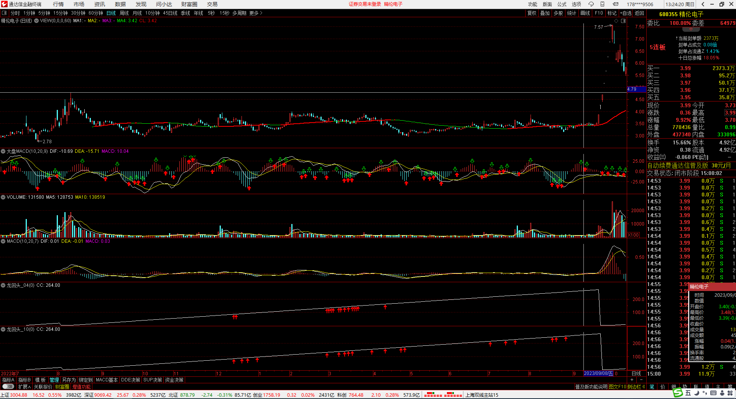Expand the 更多 periods dropdown
This screenshot has height=399, width=736.
(256, 13)
